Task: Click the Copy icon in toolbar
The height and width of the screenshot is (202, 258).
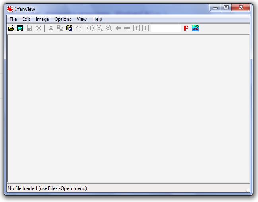Action: (x=60, y=28)
